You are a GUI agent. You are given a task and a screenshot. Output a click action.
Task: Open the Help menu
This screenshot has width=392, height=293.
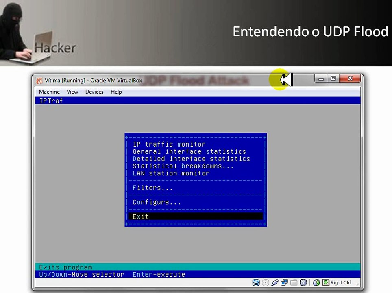click(x=116, y=92)
